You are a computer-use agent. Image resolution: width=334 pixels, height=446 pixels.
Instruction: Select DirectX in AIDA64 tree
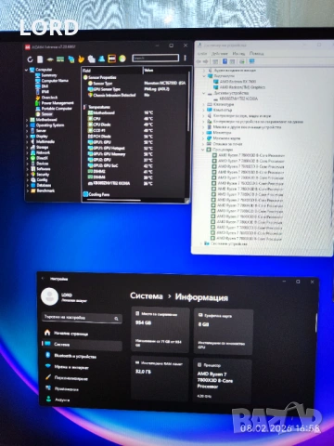pos(43,158)
